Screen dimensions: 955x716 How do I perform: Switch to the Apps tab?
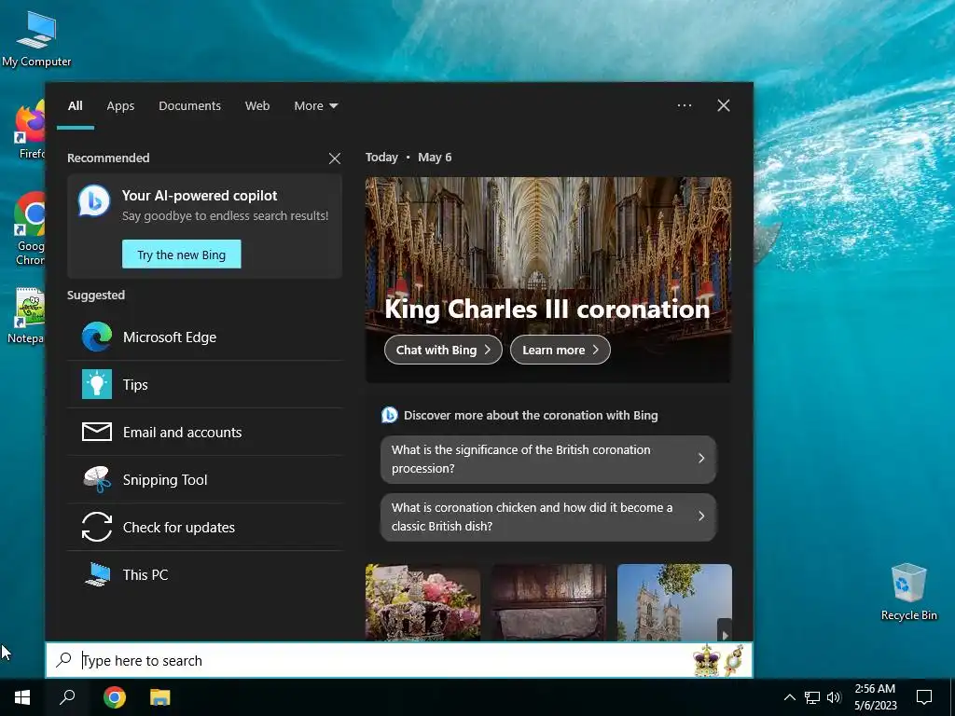click(120, 106)
